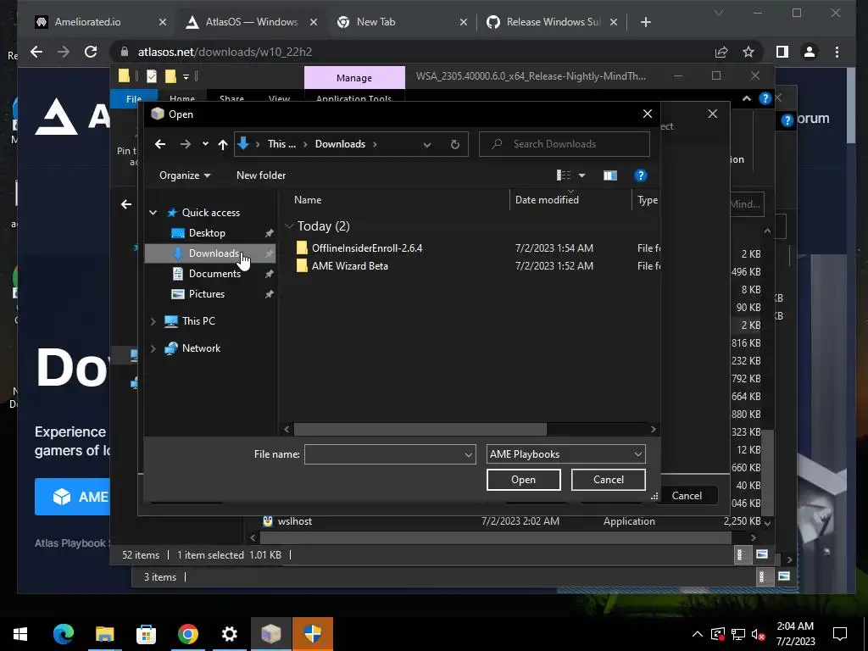Select Desktop in Quick access
This screenshot has height=651, width=868.
207,233
